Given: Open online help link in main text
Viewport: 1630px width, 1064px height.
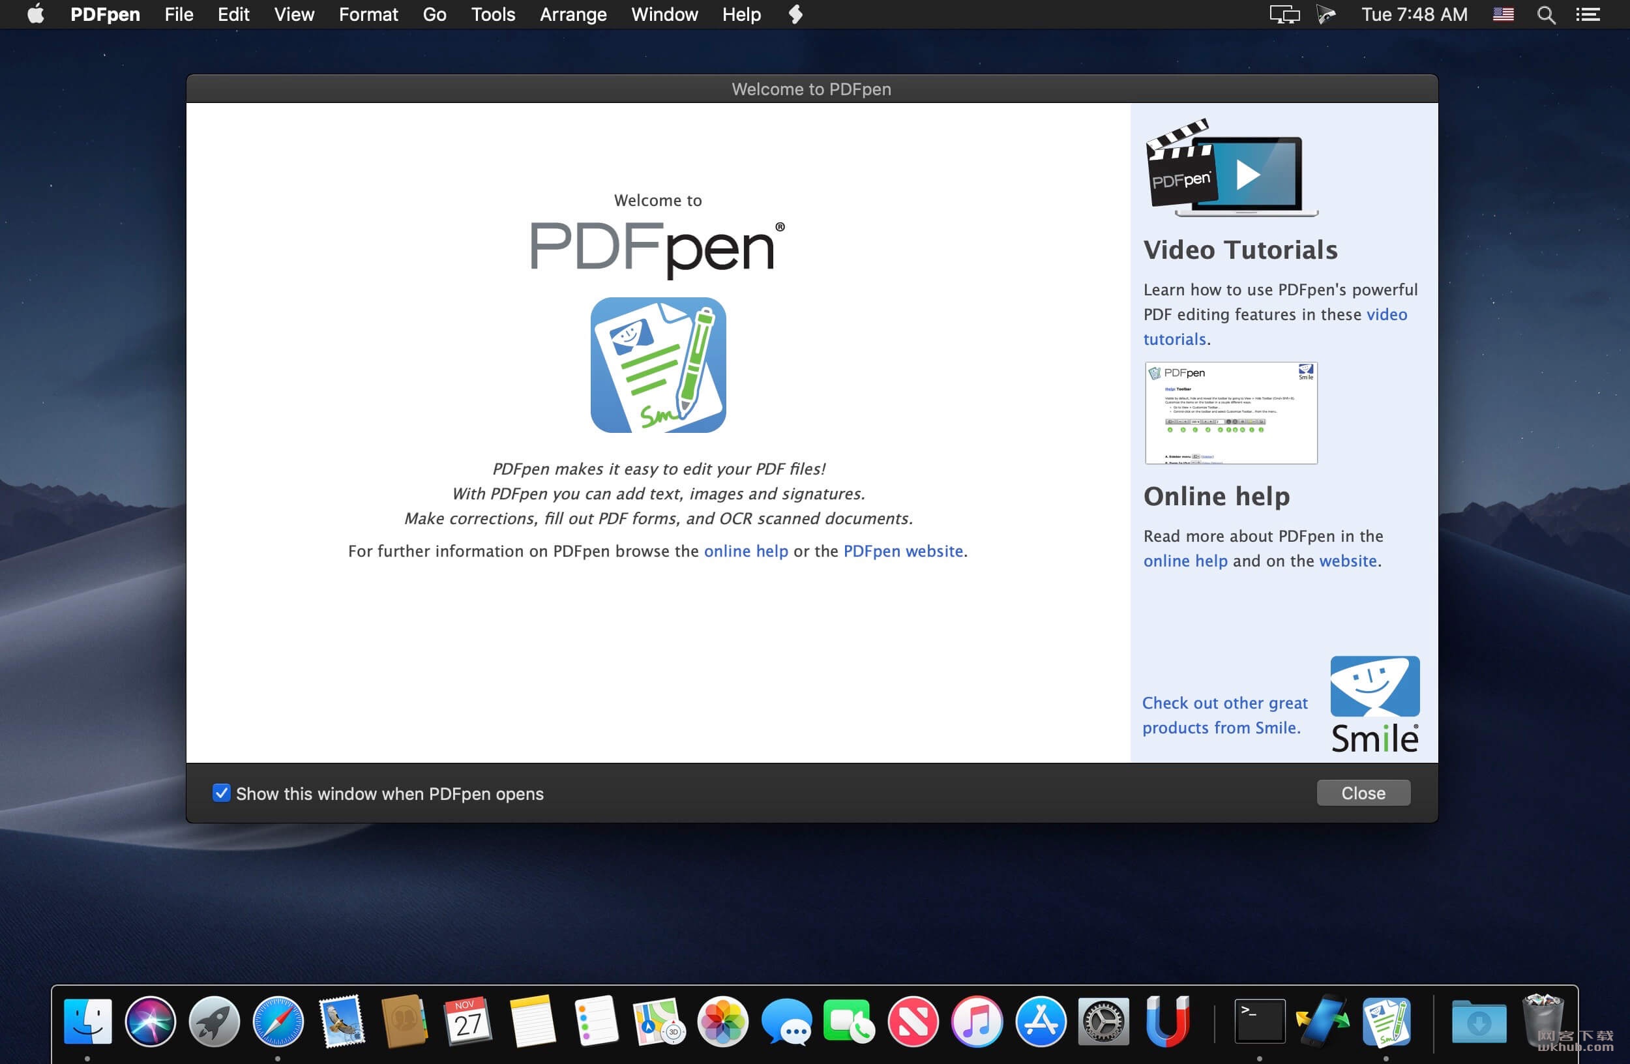Looking at the screenshot, I should (x=746, y=551).
